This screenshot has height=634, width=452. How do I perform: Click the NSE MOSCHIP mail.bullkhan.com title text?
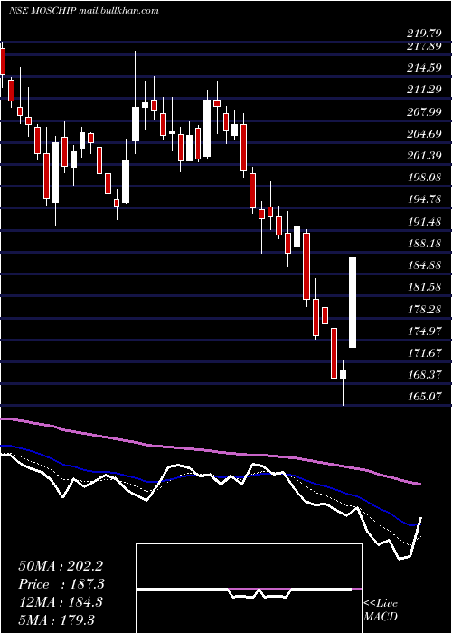pyautogui.click(x=83, y=11)
